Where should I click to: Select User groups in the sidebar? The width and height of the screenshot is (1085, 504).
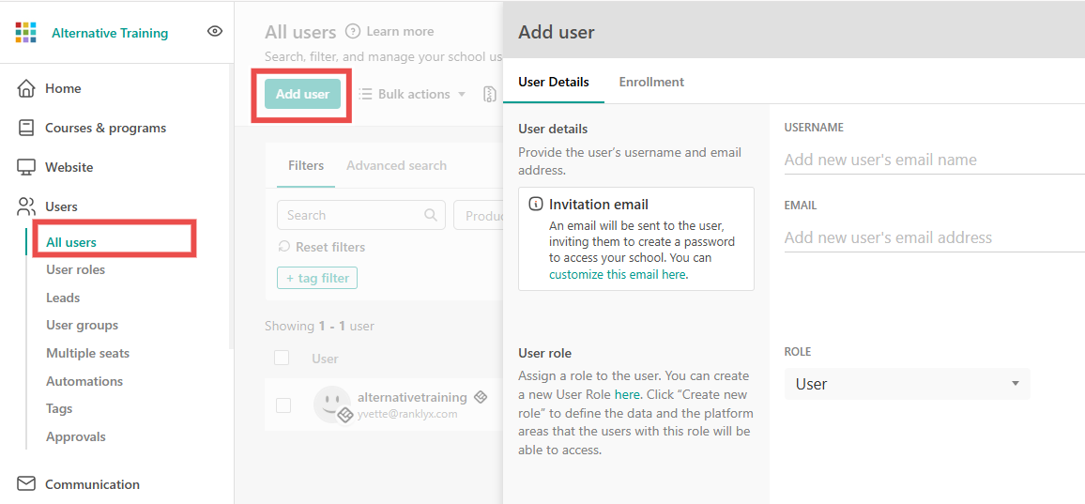pyautogui.click(x=83, y=325)
